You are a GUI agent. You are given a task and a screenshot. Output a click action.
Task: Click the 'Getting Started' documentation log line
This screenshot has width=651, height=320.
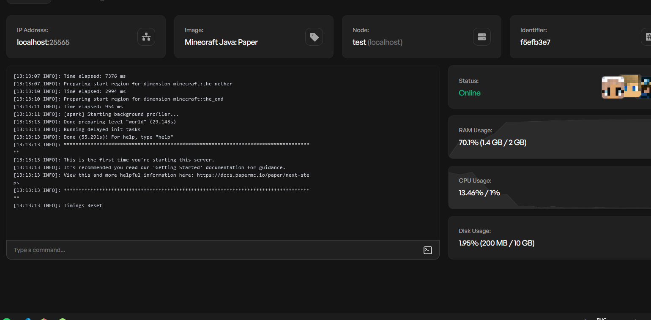(150, 167)
